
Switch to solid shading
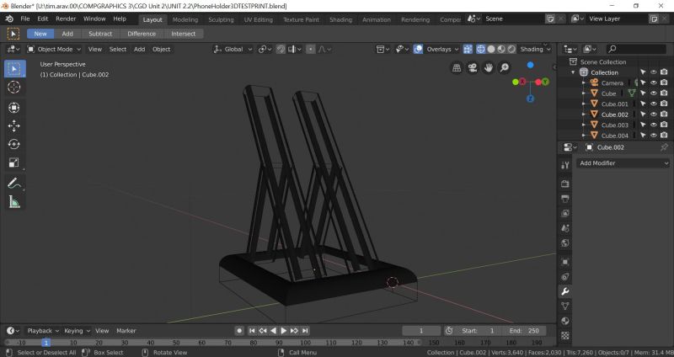tap(491, 50)
